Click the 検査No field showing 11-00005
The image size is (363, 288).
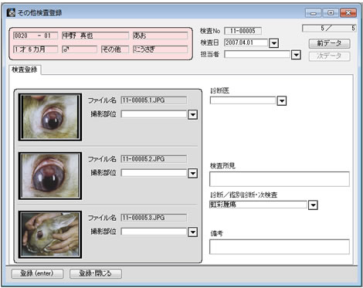[243, 31]
